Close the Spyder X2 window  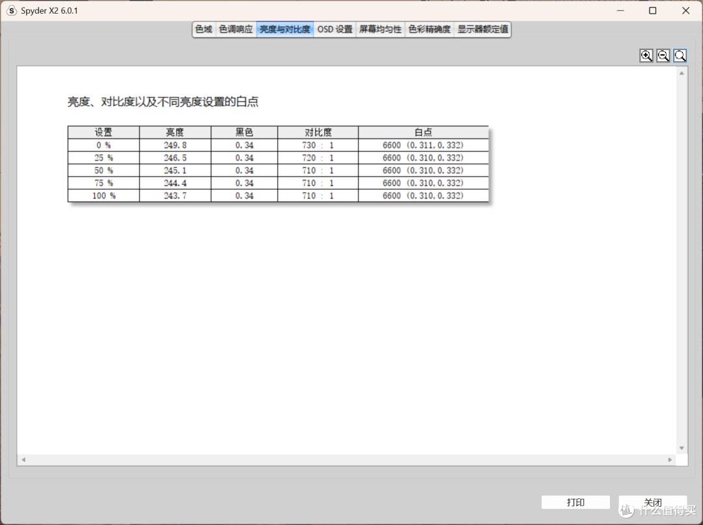coord(685,11)
